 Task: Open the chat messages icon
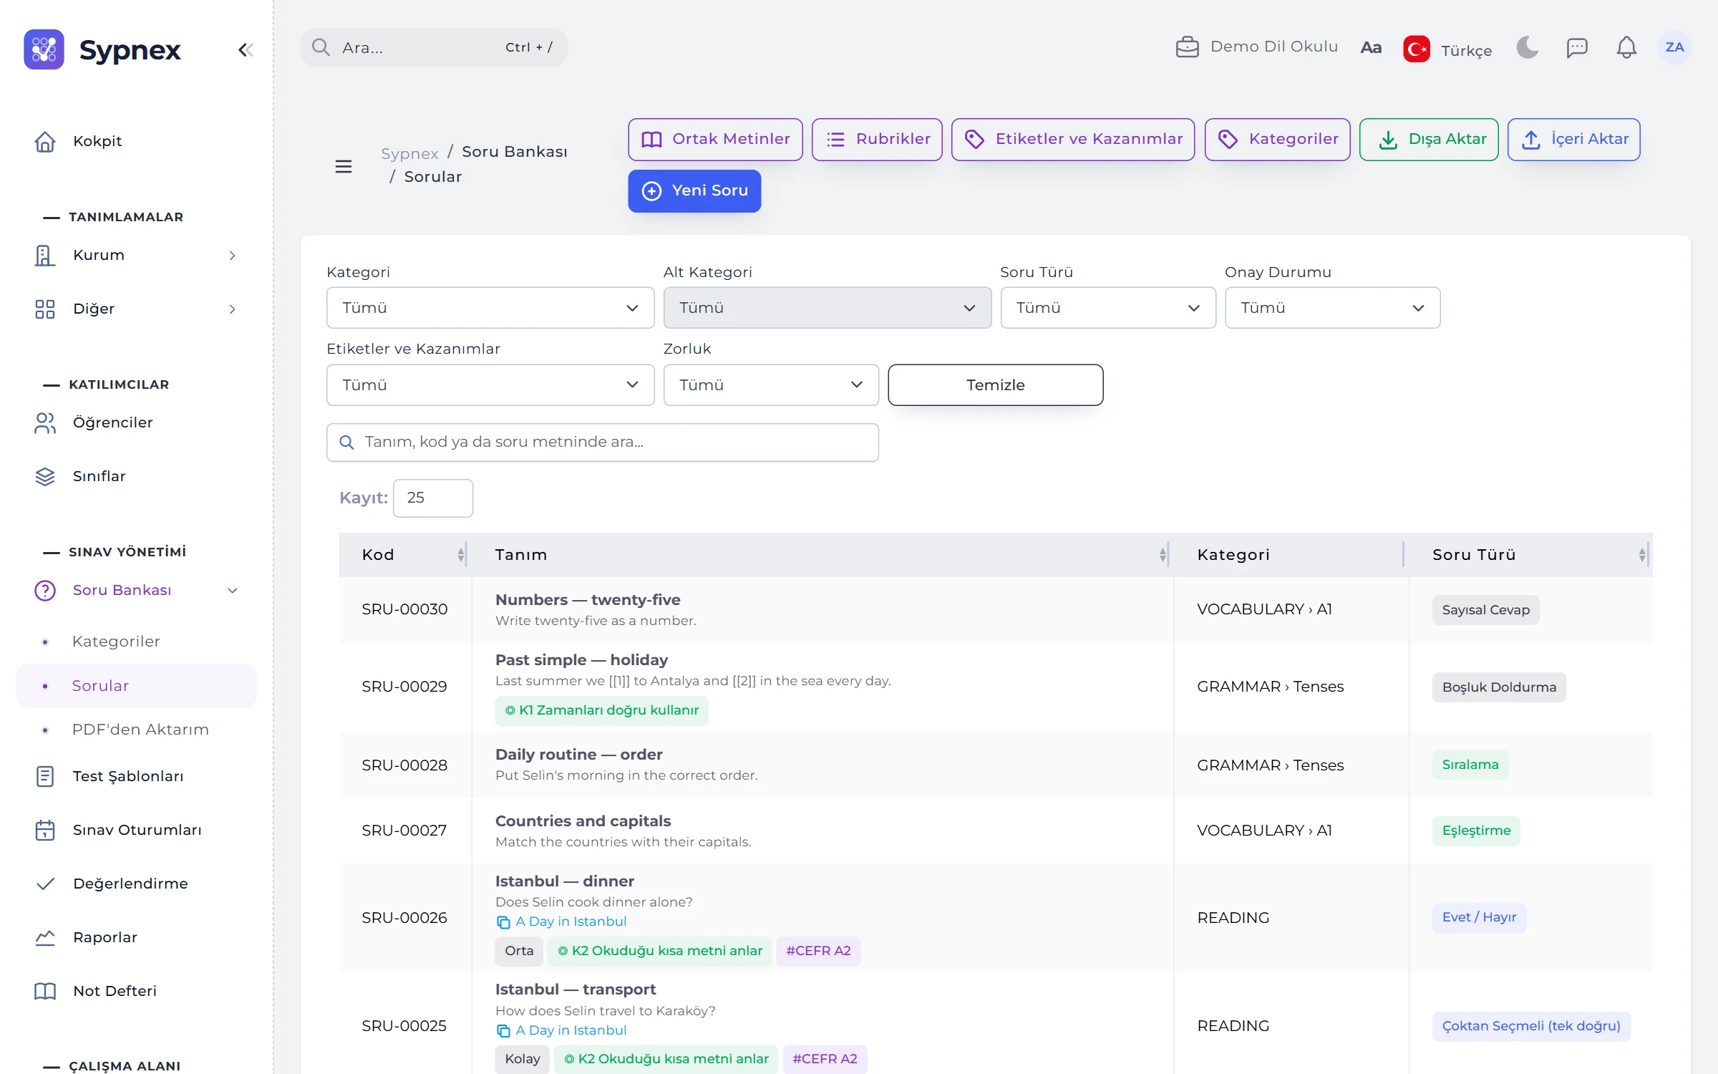coord(1577,48)
